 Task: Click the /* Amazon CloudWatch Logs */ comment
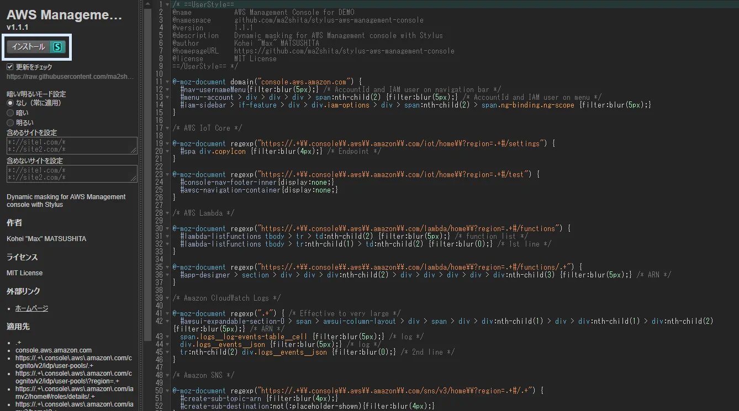226,298
